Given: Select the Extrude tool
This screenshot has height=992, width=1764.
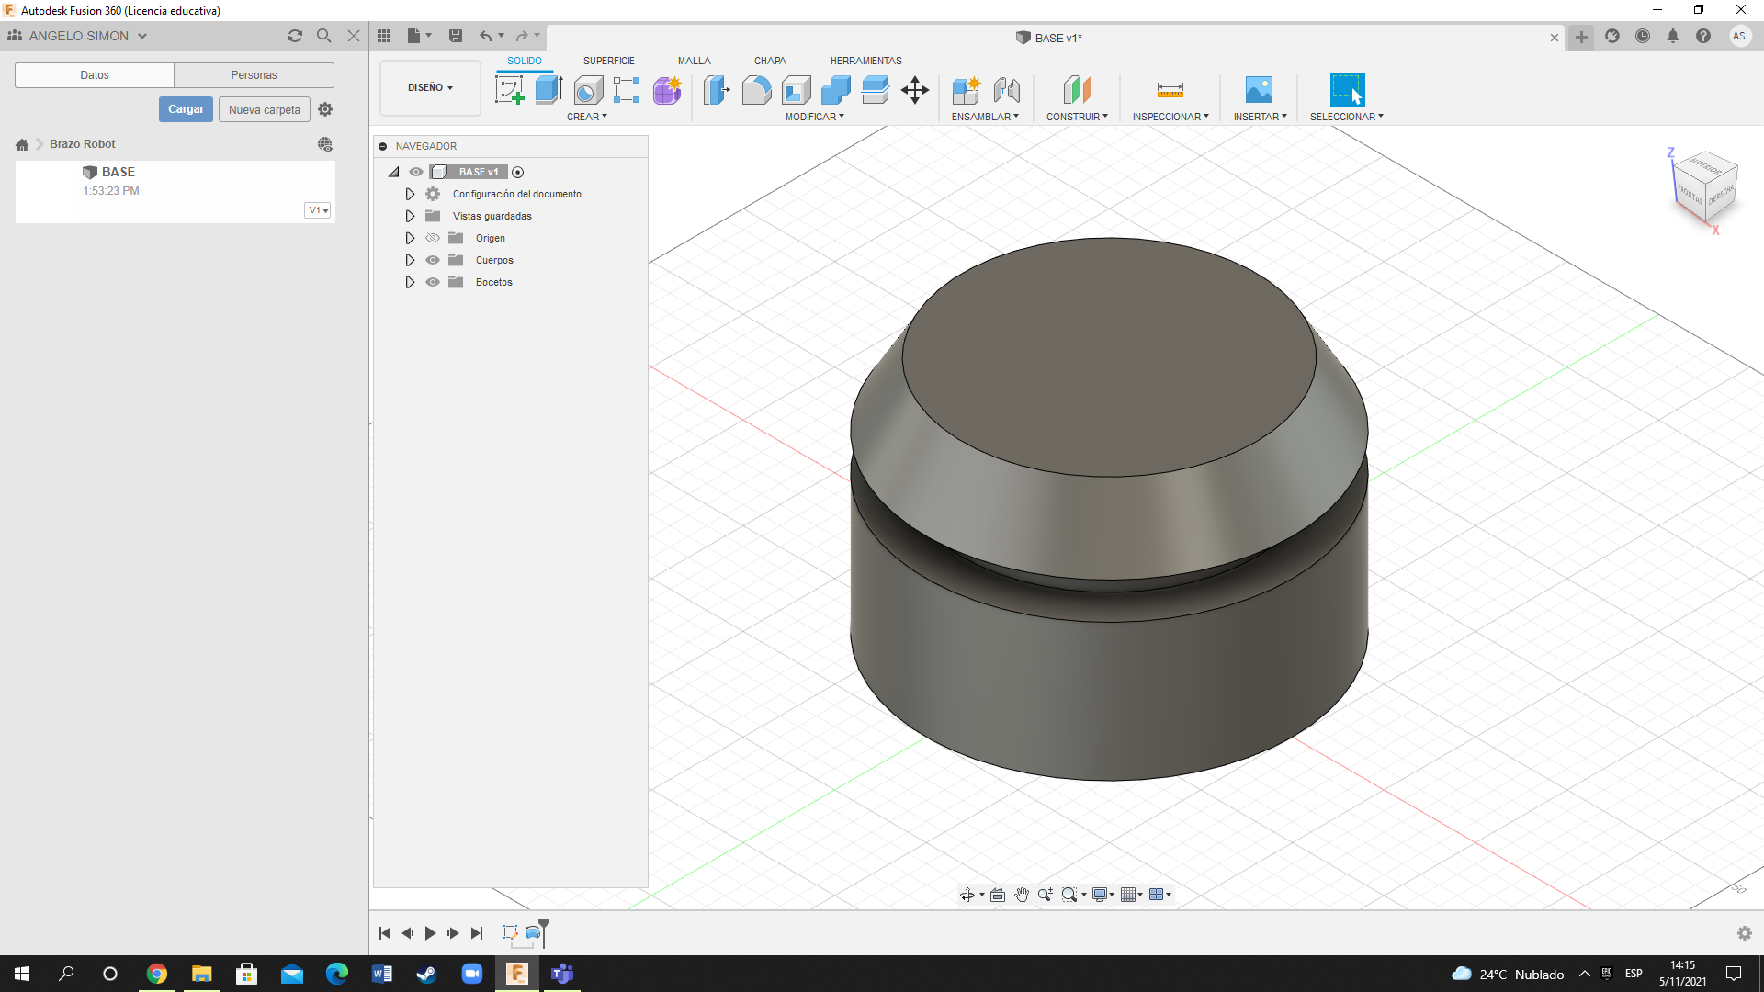Looking at the screenshot, I should 548,90.
